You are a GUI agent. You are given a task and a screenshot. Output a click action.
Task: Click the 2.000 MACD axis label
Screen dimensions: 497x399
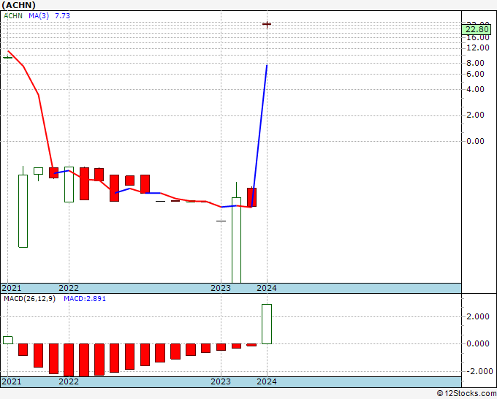[x=478, y=317]
